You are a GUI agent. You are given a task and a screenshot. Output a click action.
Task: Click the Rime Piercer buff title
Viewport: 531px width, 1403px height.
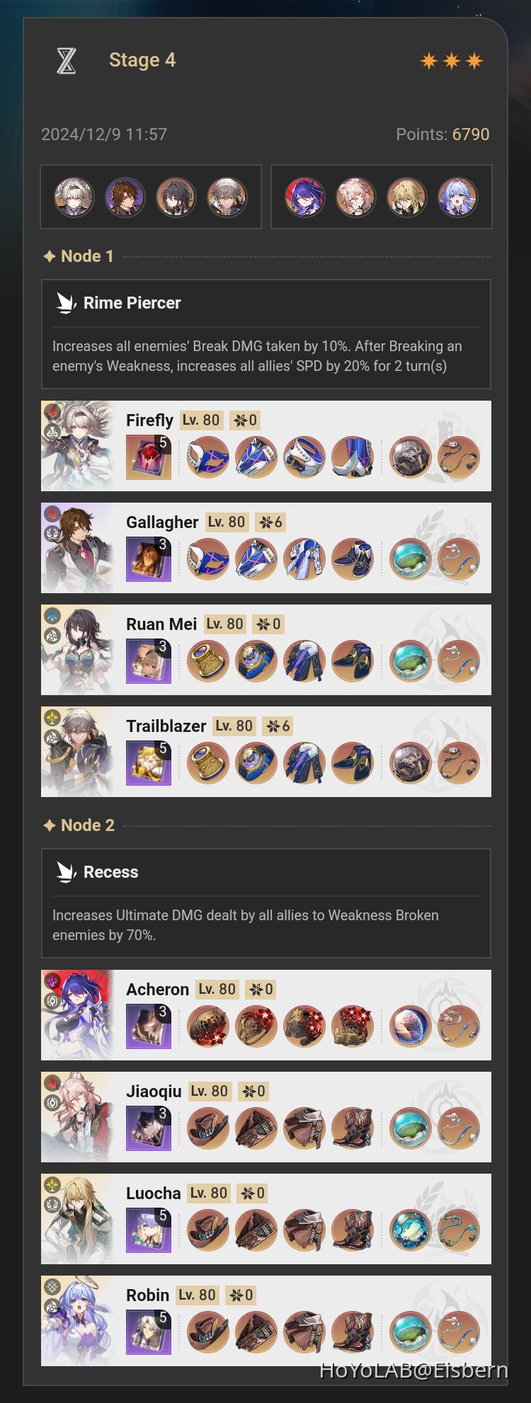click(x=132, y=303)
